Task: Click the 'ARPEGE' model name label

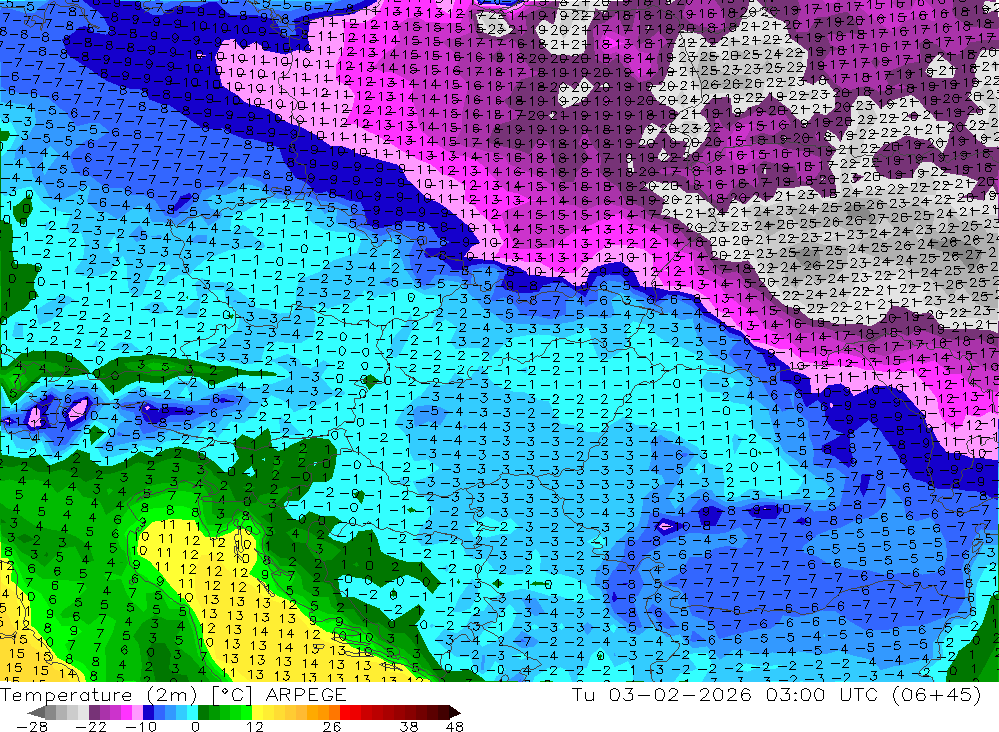Action: 305,694
